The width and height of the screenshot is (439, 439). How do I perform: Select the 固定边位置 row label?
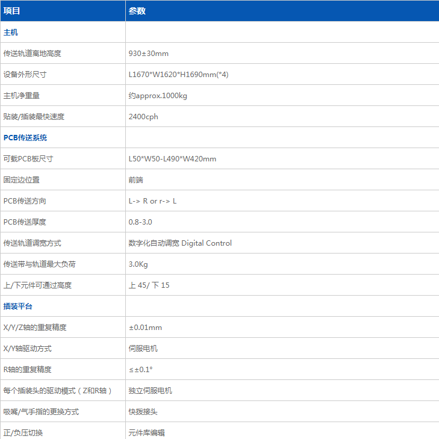point(22,180)
